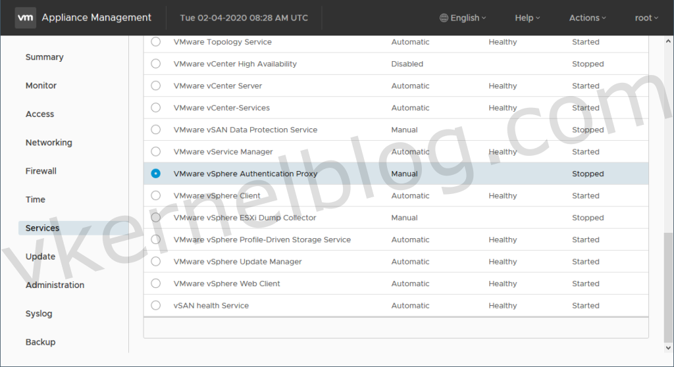The width and height of the screenshot is (674, 367).
Task: Select vSAN health Service radio button
Action: [155, 305]
